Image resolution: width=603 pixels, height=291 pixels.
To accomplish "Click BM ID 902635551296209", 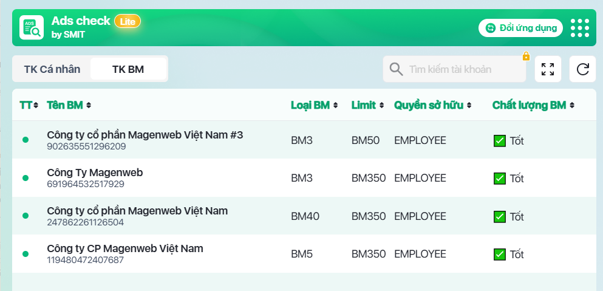I will click(86, 146).
